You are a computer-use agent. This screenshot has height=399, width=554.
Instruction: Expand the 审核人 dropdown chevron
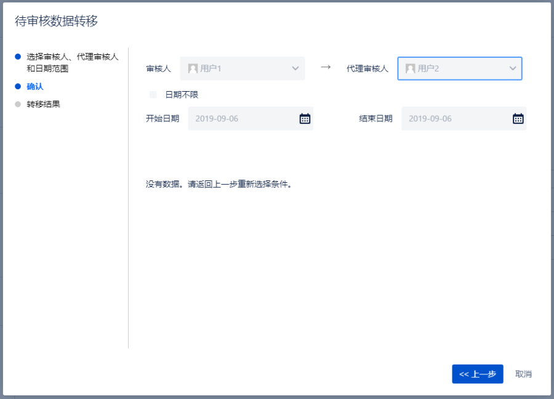(295, 68)
